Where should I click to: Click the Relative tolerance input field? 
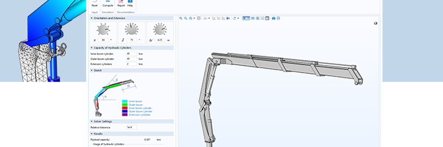pyautogui.click(x=131, y=127)
